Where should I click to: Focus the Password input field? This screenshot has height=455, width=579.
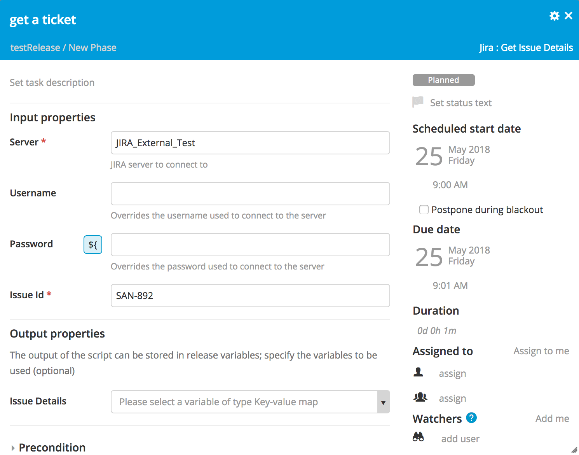[250, 245]
